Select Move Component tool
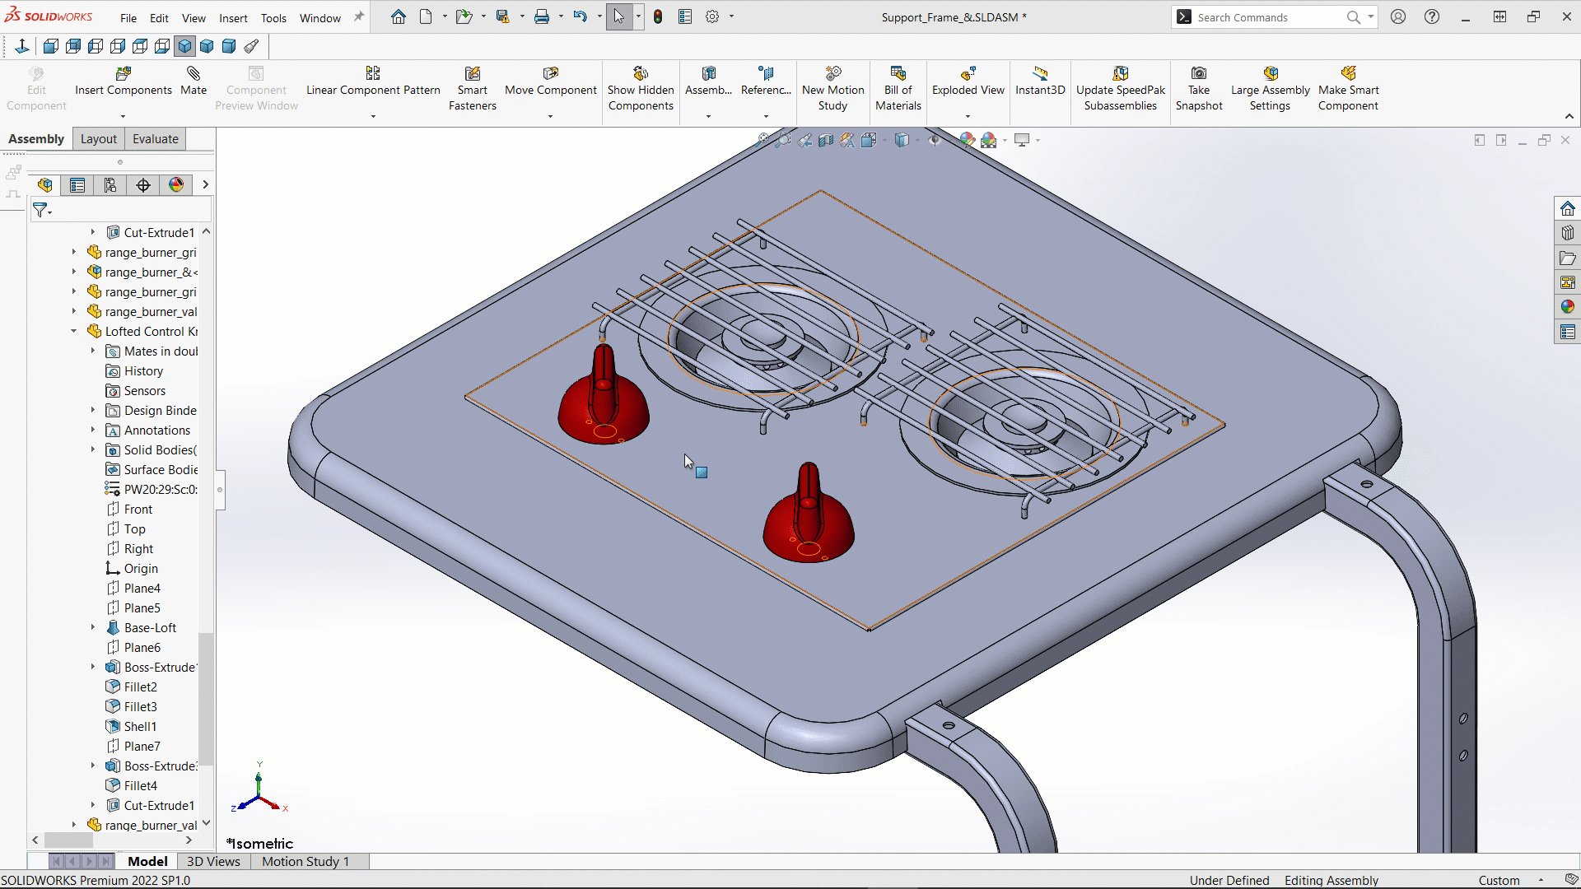The width and height of the screenshot is (1581, 889). coord(549,81)
